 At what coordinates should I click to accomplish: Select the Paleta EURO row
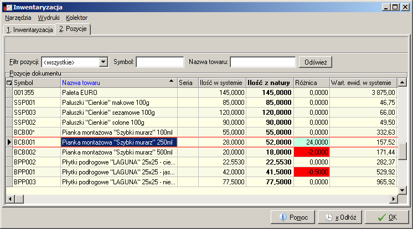coord(202,93)
